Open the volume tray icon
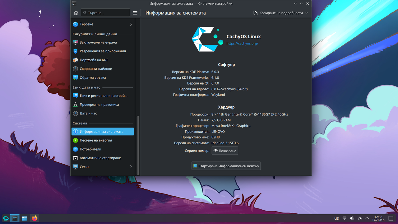This screenshot has width=398, height=224. (x=352, y=218)
